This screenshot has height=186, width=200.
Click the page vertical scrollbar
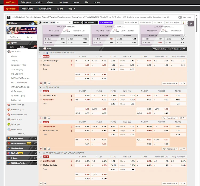(x=197, y=24)
